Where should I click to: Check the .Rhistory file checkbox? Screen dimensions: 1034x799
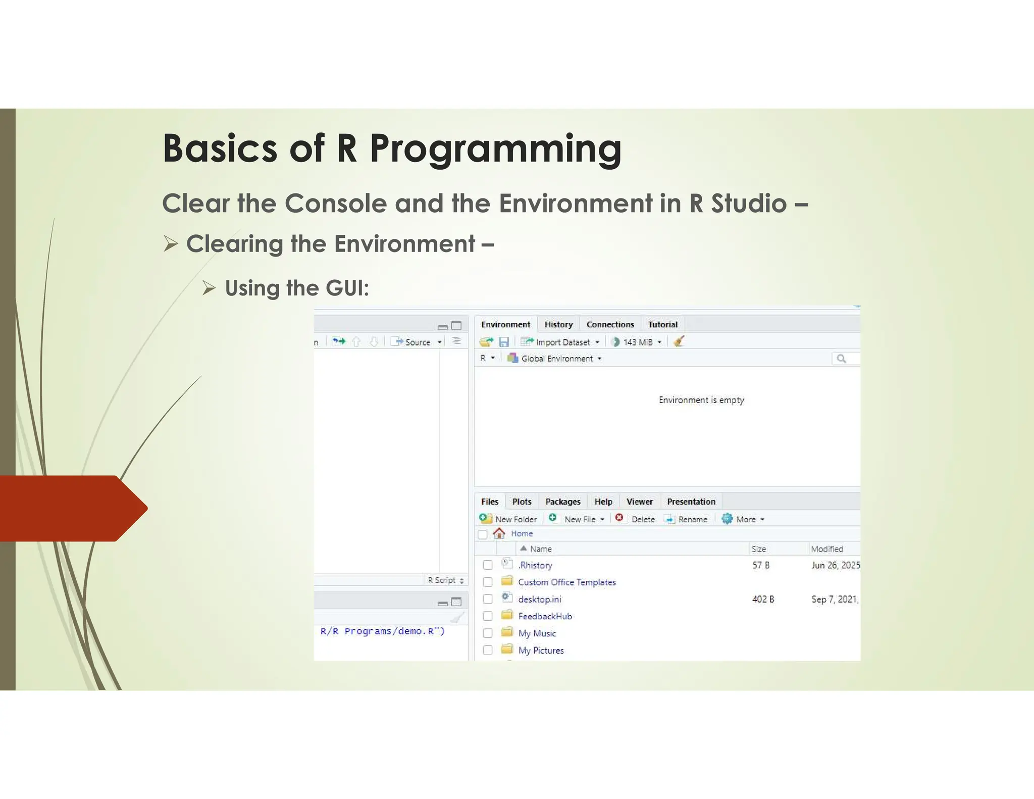tap(487, 565)
